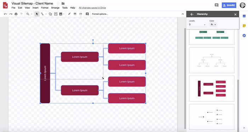Open the Shape tool
The width and height of the screenshot is (248, 132).
[x=50, y=14]
